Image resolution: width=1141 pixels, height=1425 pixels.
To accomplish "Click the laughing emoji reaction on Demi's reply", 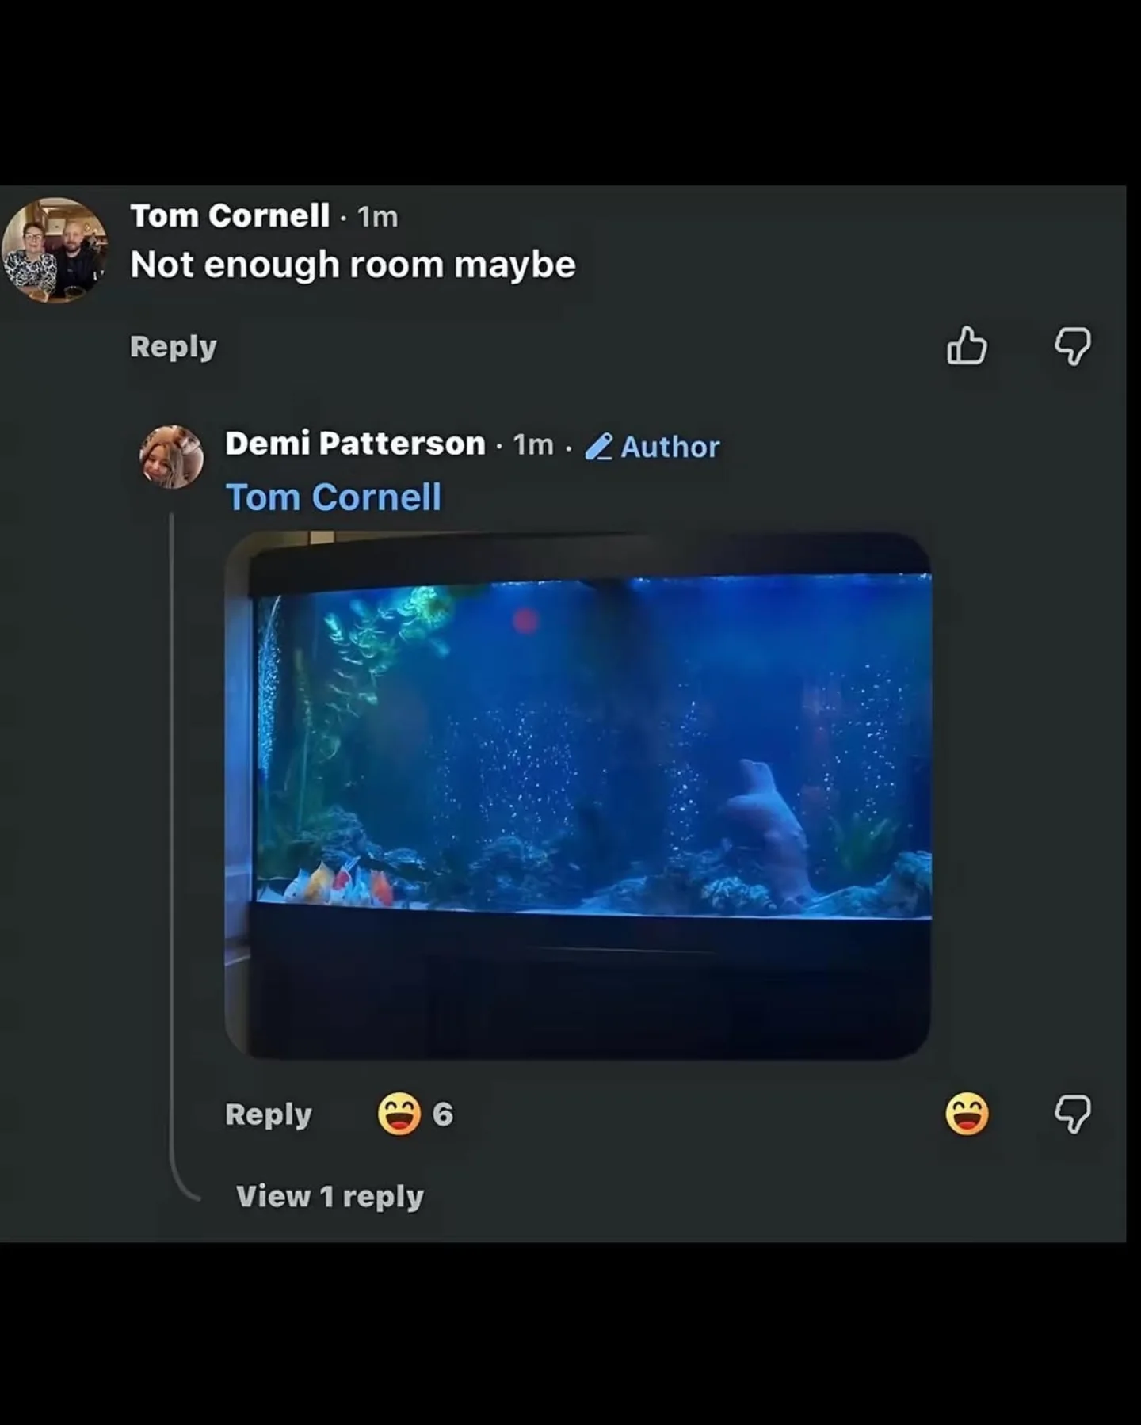I will point(967,1114).
